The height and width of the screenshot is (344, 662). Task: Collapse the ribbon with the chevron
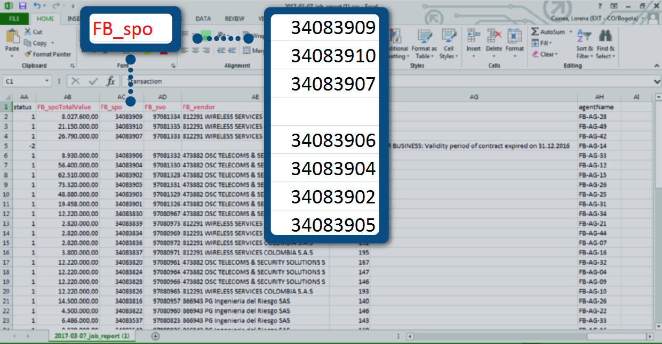pyautogui.click(x=656, y=66)
